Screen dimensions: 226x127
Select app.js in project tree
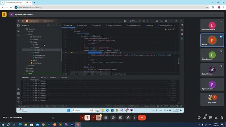(x=34, y=60)
